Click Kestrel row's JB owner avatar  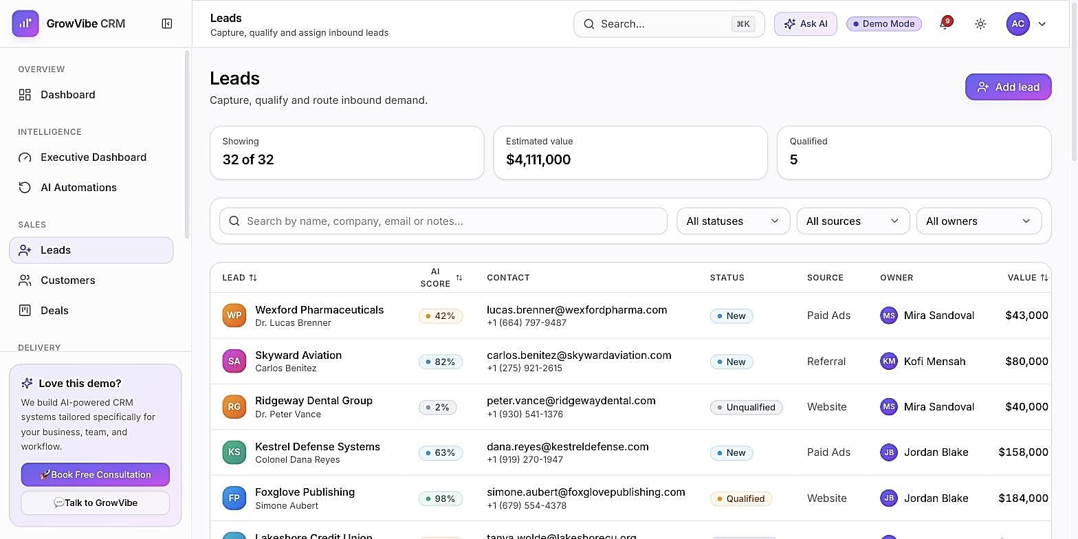point(889,452)
